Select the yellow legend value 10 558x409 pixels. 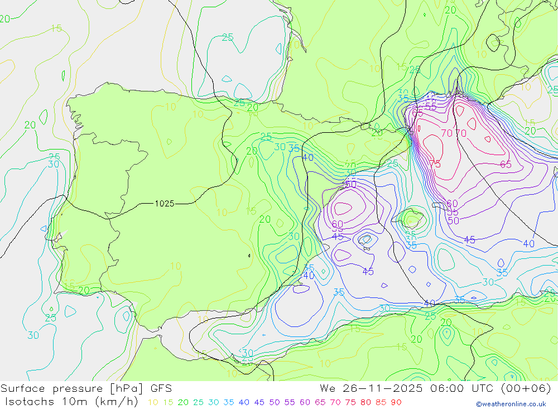pos(153,402)
